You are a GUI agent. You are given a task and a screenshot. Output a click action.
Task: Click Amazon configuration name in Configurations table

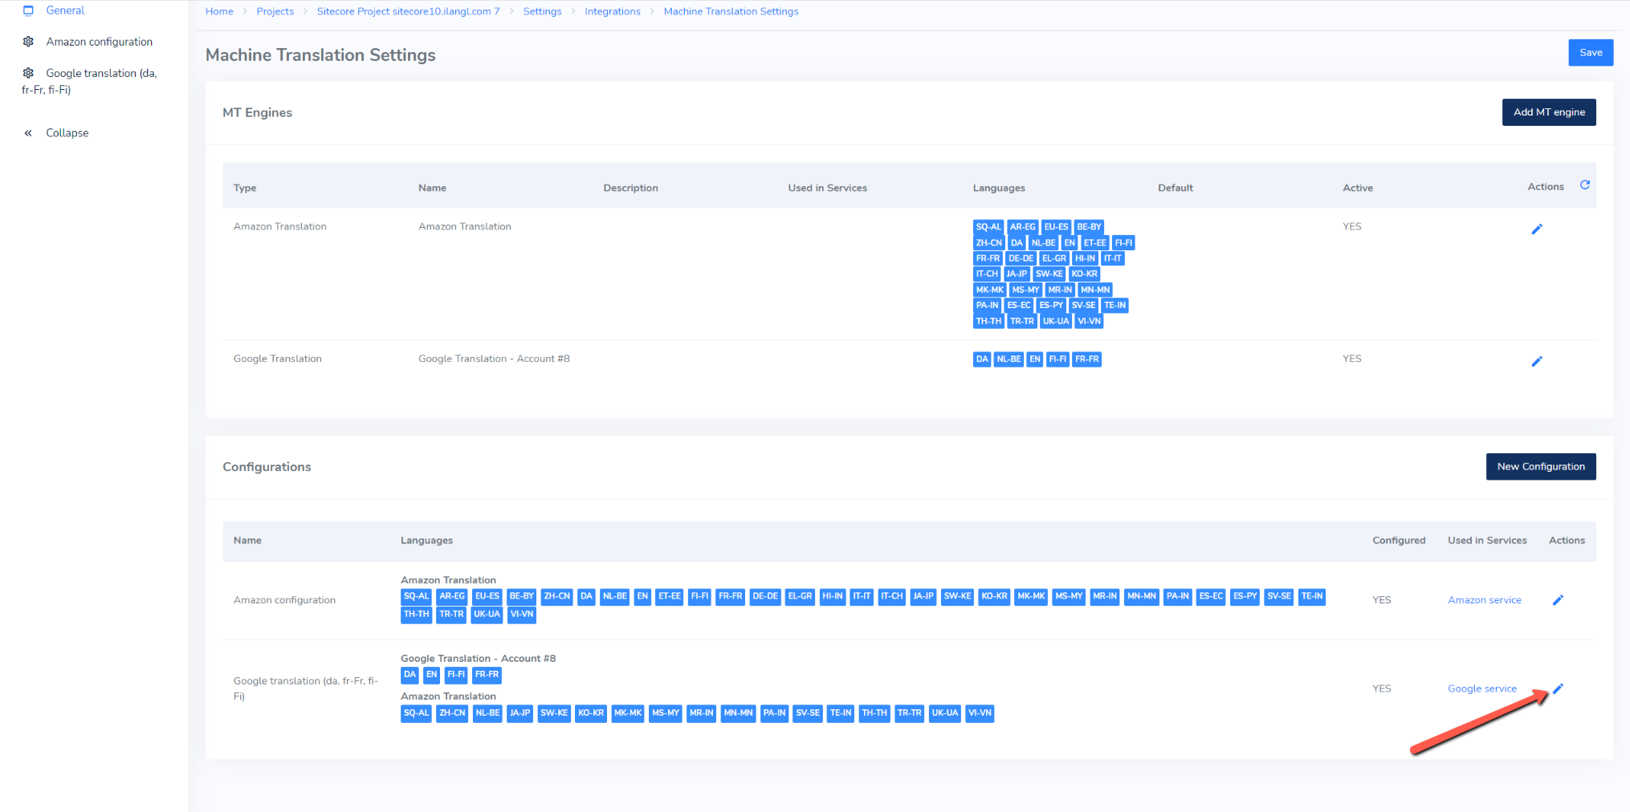pyautogui.click(x=284, y=600)
